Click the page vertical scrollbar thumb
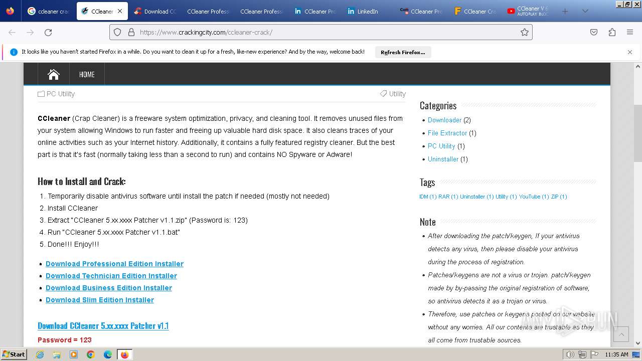The height and width of the screenshot is (361, 642). tap(638, 133)
